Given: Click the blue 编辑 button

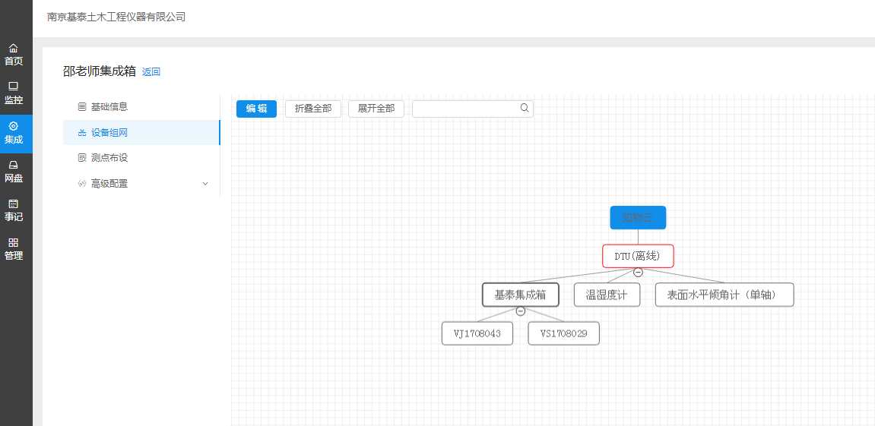Looking at the screenshot, I should (256, 109).
